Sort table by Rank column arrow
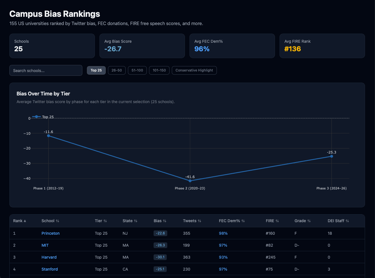Screen dimensions: 375x278 [25, 221]
